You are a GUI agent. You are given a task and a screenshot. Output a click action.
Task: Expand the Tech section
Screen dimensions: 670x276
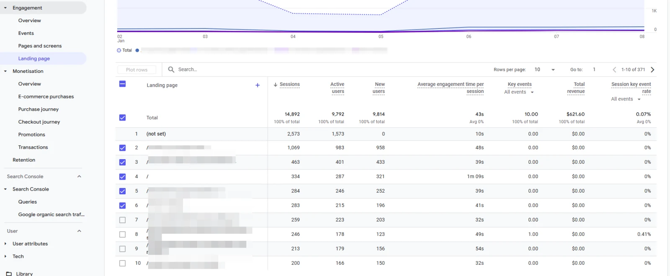(x=5, y=256)
